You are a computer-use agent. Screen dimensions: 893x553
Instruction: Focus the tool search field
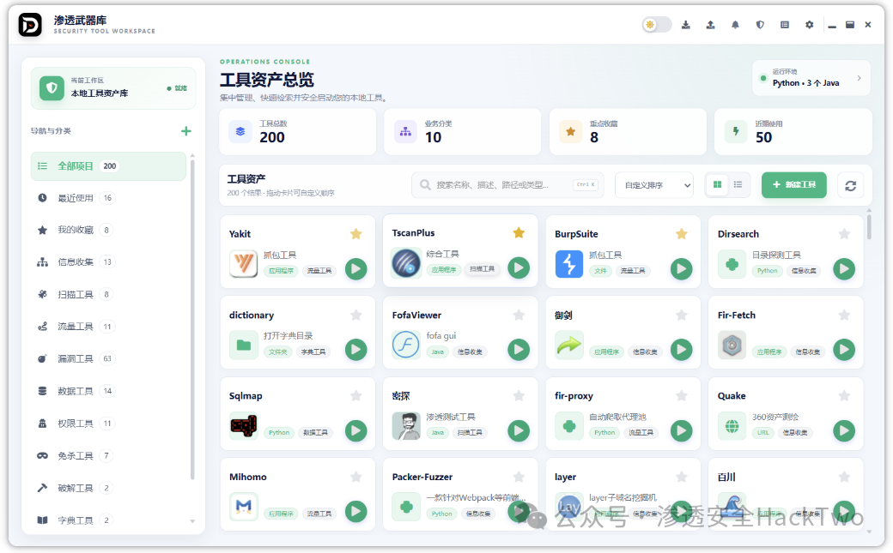click(507, 185)
